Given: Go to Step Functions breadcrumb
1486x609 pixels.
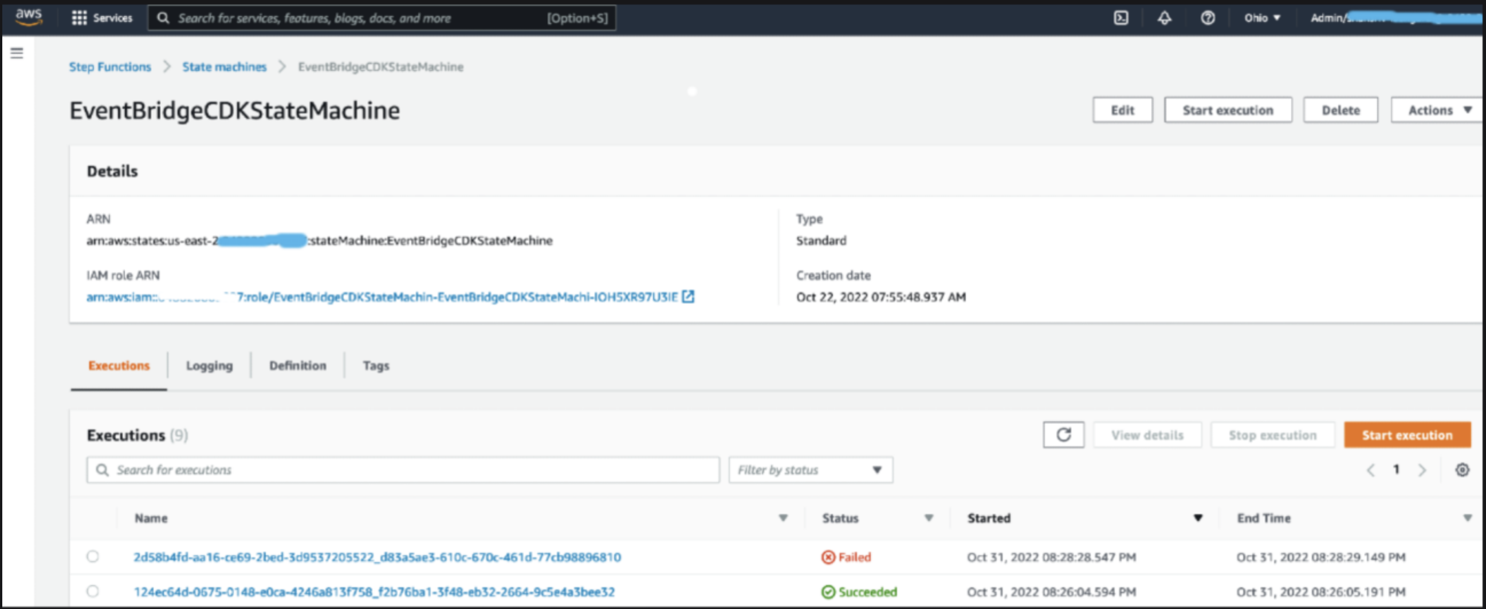Looking at the screenshot, I should coord(110,67).
